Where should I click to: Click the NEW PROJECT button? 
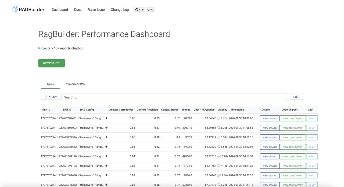[52, 63]
